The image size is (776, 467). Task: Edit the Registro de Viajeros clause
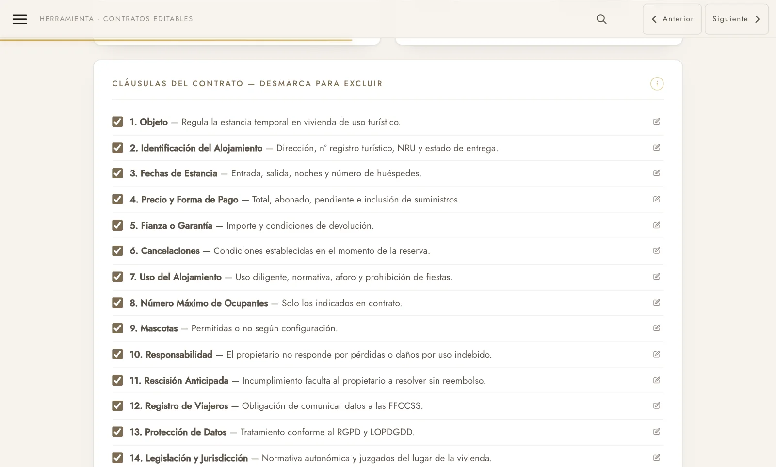(657, 405)
